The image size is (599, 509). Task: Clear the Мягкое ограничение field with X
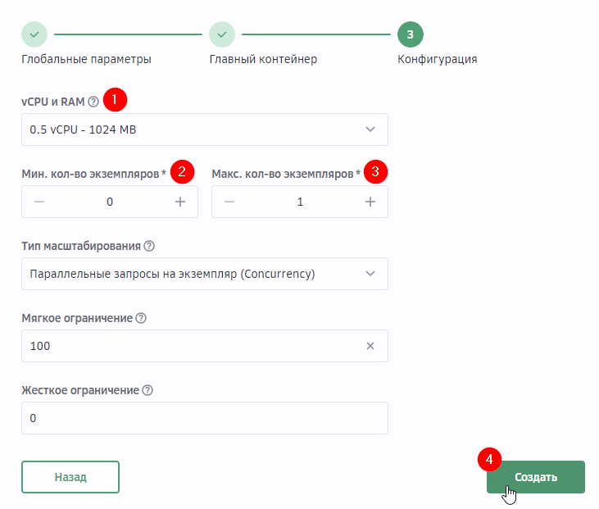point(370,346)
